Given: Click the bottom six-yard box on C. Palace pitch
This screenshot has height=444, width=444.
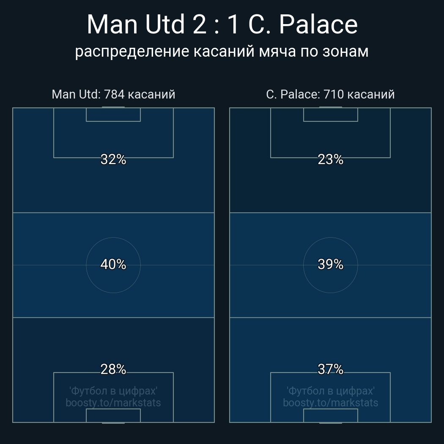Looking at the screenshot, I should (x=330, y=416).
